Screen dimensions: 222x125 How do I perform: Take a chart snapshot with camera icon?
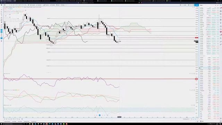193,5
